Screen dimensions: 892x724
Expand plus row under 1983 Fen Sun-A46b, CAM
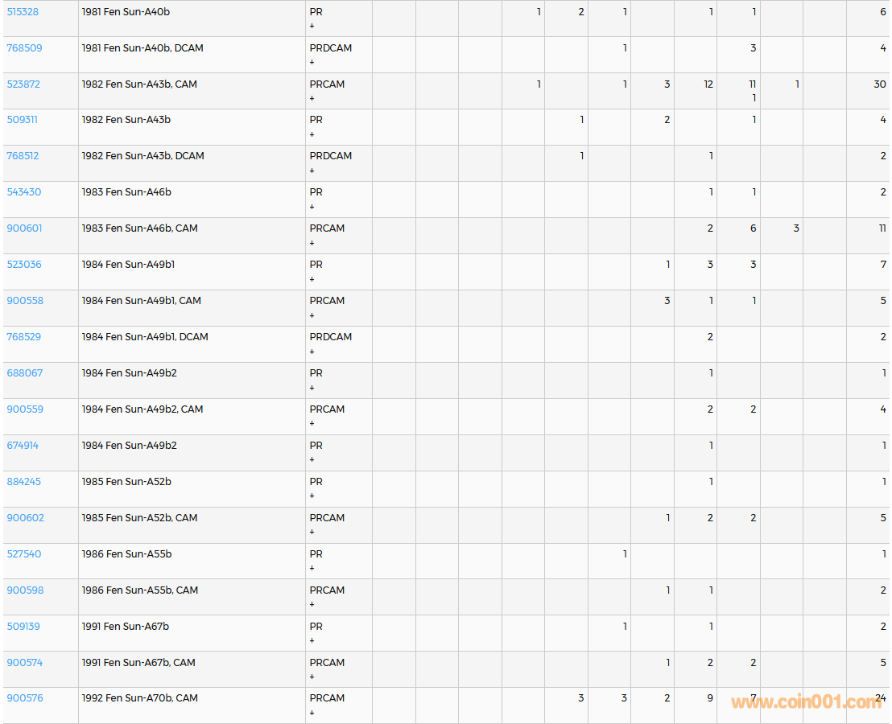pos(312,243)
